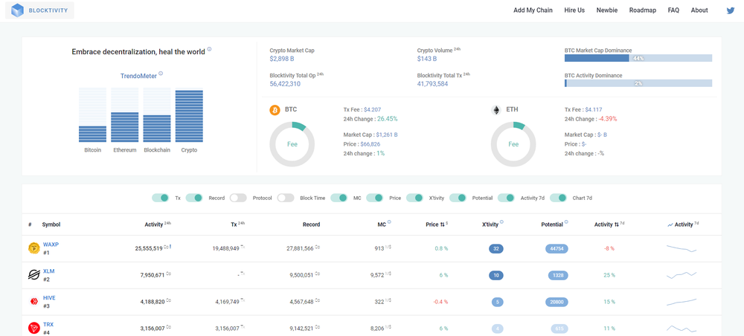
Task: Click the XLM Stellar icon
Action: pyautogui.click(x=33, y=274)
